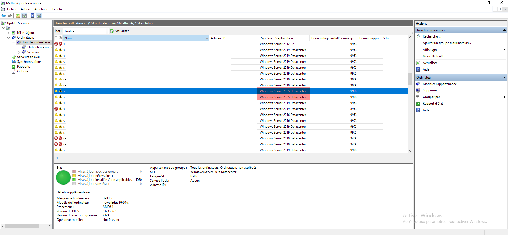Sort the list by the Nom column header
The image size is (508, 235).
(134, 38)
